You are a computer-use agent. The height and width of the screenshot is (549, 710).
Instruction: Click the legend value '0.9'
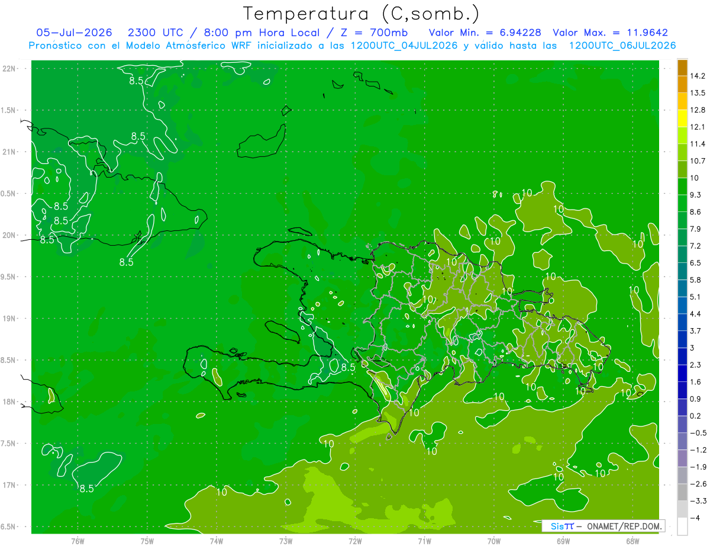click(696, 399)
